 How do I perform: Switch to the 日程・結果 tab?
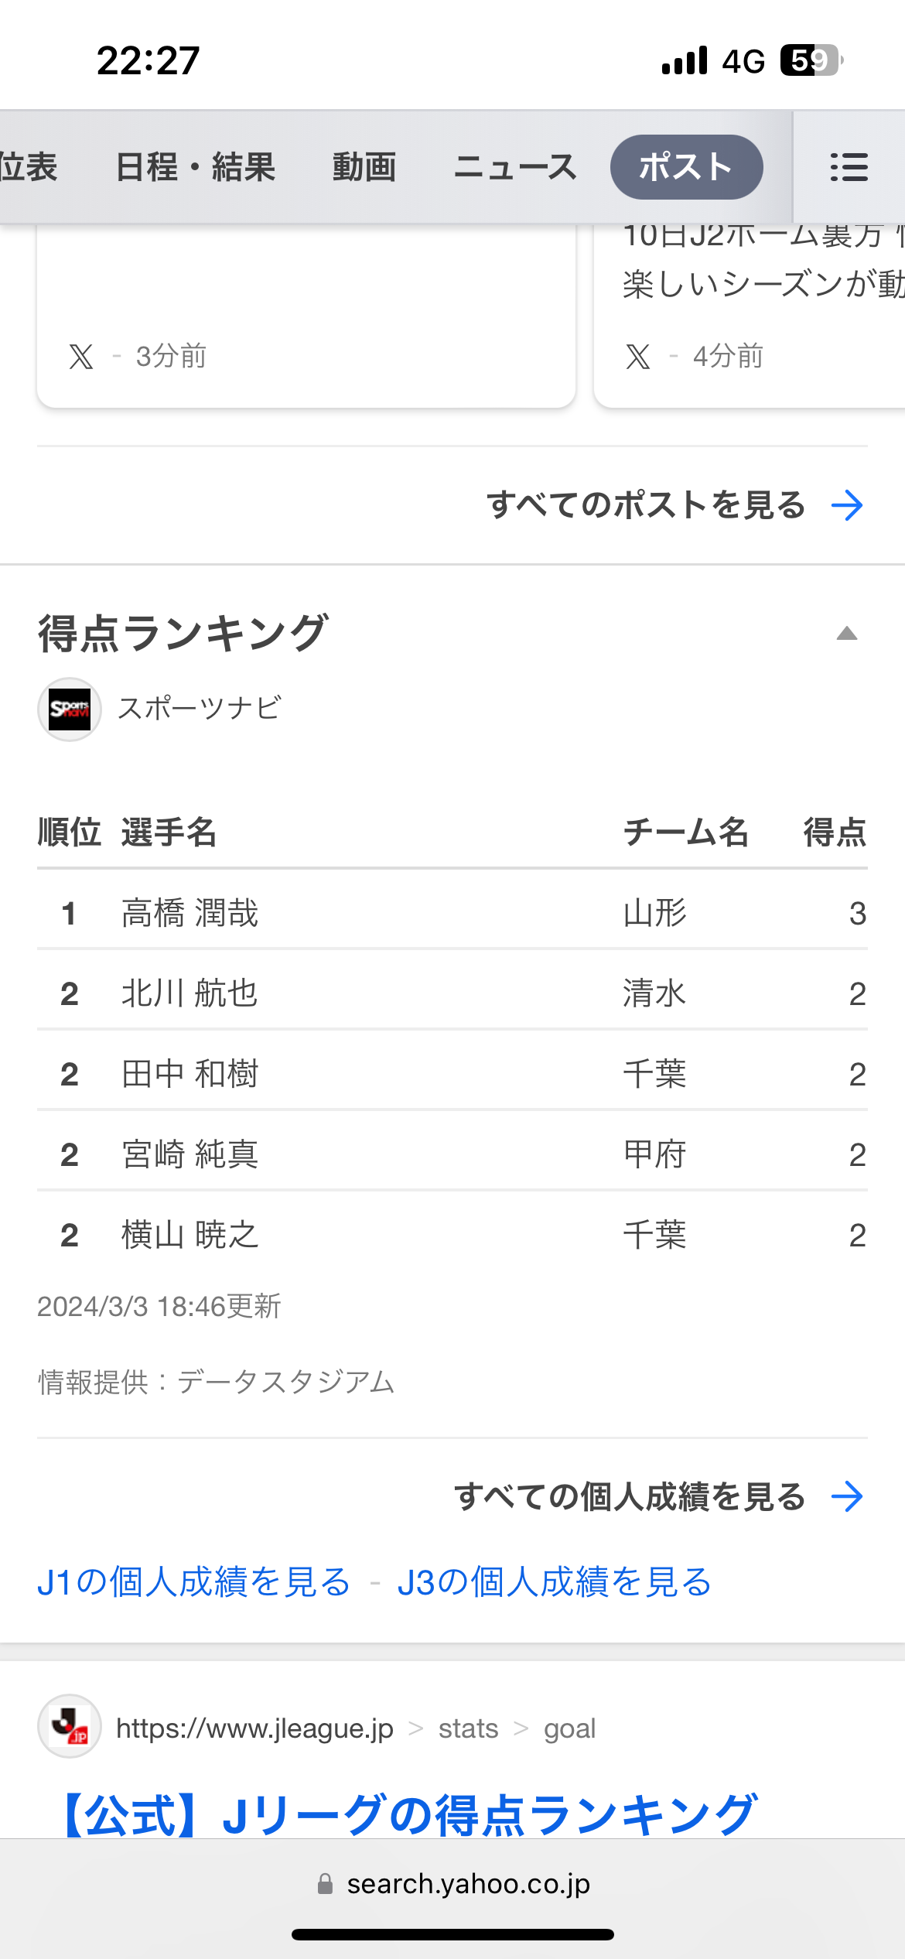(x=196, y=167)
